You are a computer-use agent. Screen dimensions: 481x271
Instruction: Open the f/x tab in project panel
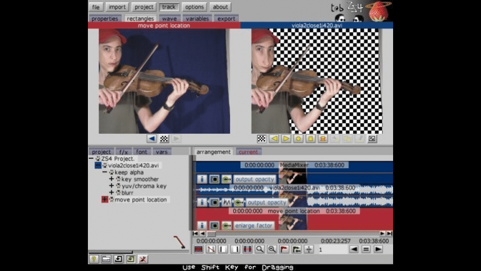(124, 152)
